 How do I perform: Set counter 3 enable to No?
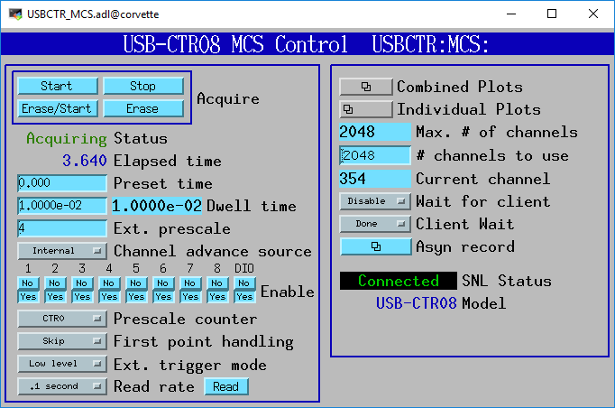click(x=82, y=283)
